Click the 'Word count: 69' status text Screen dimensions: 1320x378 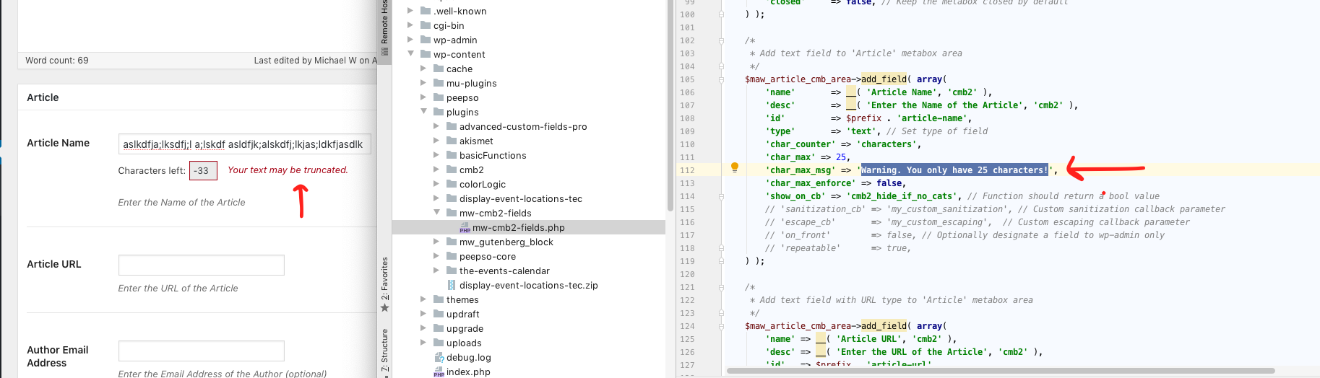57,61
